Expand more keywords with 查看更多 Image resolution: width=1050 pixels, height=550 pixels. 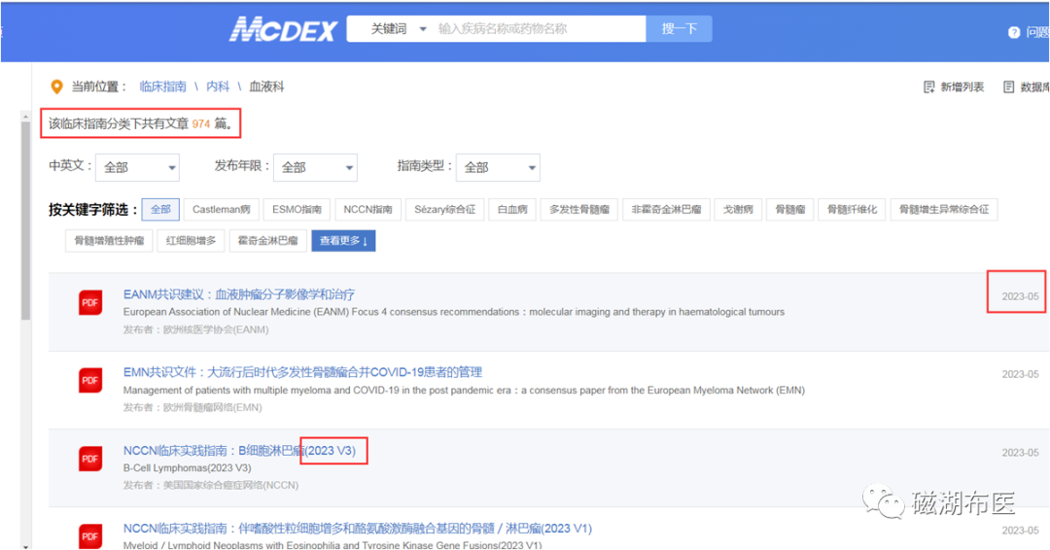click(343, 241)
